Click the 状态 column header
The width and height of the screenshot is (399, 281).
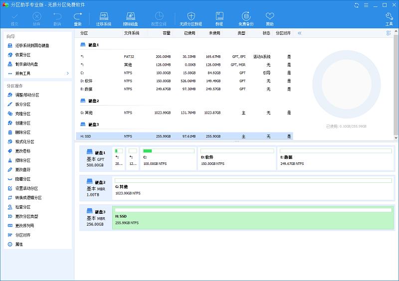point(266,33)
